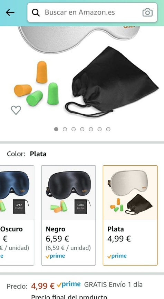Open camera search icon
The height and width of the screenshot is (299, 164).
click(147, 12)
